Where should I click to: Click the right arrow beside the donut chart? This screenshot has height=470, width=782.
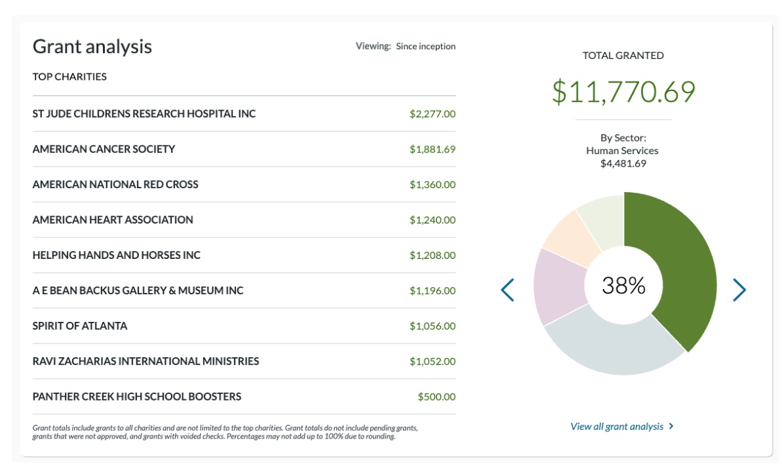(x=739, y=290)
